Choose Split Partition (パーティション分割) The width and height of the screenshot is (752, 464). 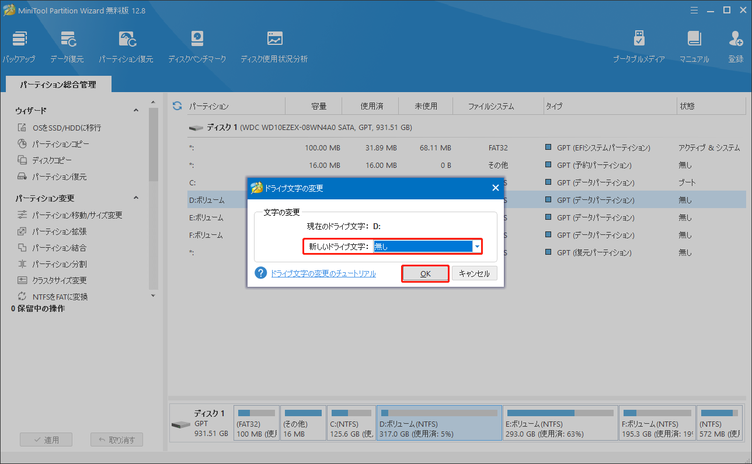click(x=52, y=264)
